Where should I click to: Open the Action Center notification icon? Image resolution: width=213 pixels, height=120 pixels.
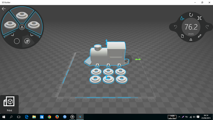[198, 117]
